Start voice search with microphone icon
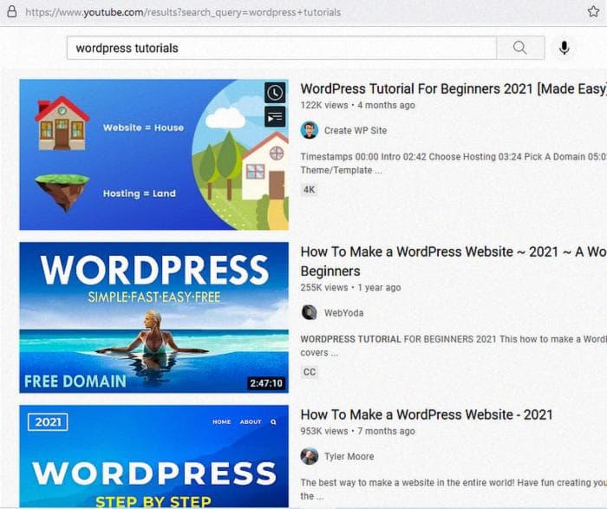Screen dimensions: 607x509 (x=565, y=48)
